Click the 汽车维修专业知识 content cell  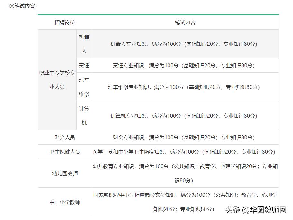click(x=184, y=87)
